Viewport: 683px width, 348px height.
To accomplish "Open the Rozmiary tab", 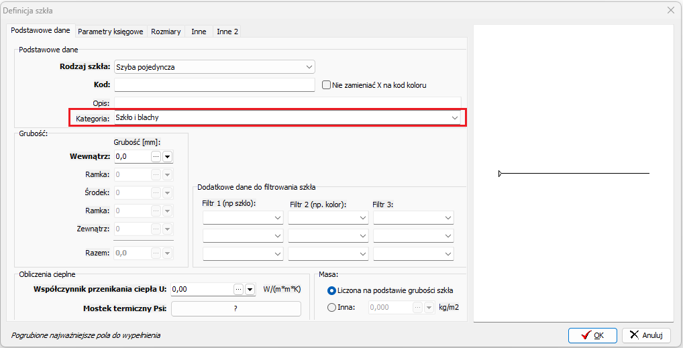I will click(x=166, y=32).
